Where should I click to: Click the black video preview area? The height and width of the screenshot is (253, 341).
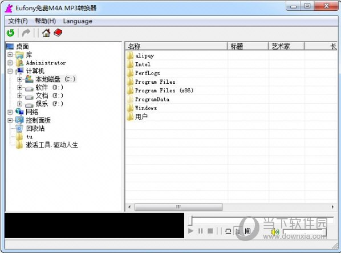coord(95,226)
